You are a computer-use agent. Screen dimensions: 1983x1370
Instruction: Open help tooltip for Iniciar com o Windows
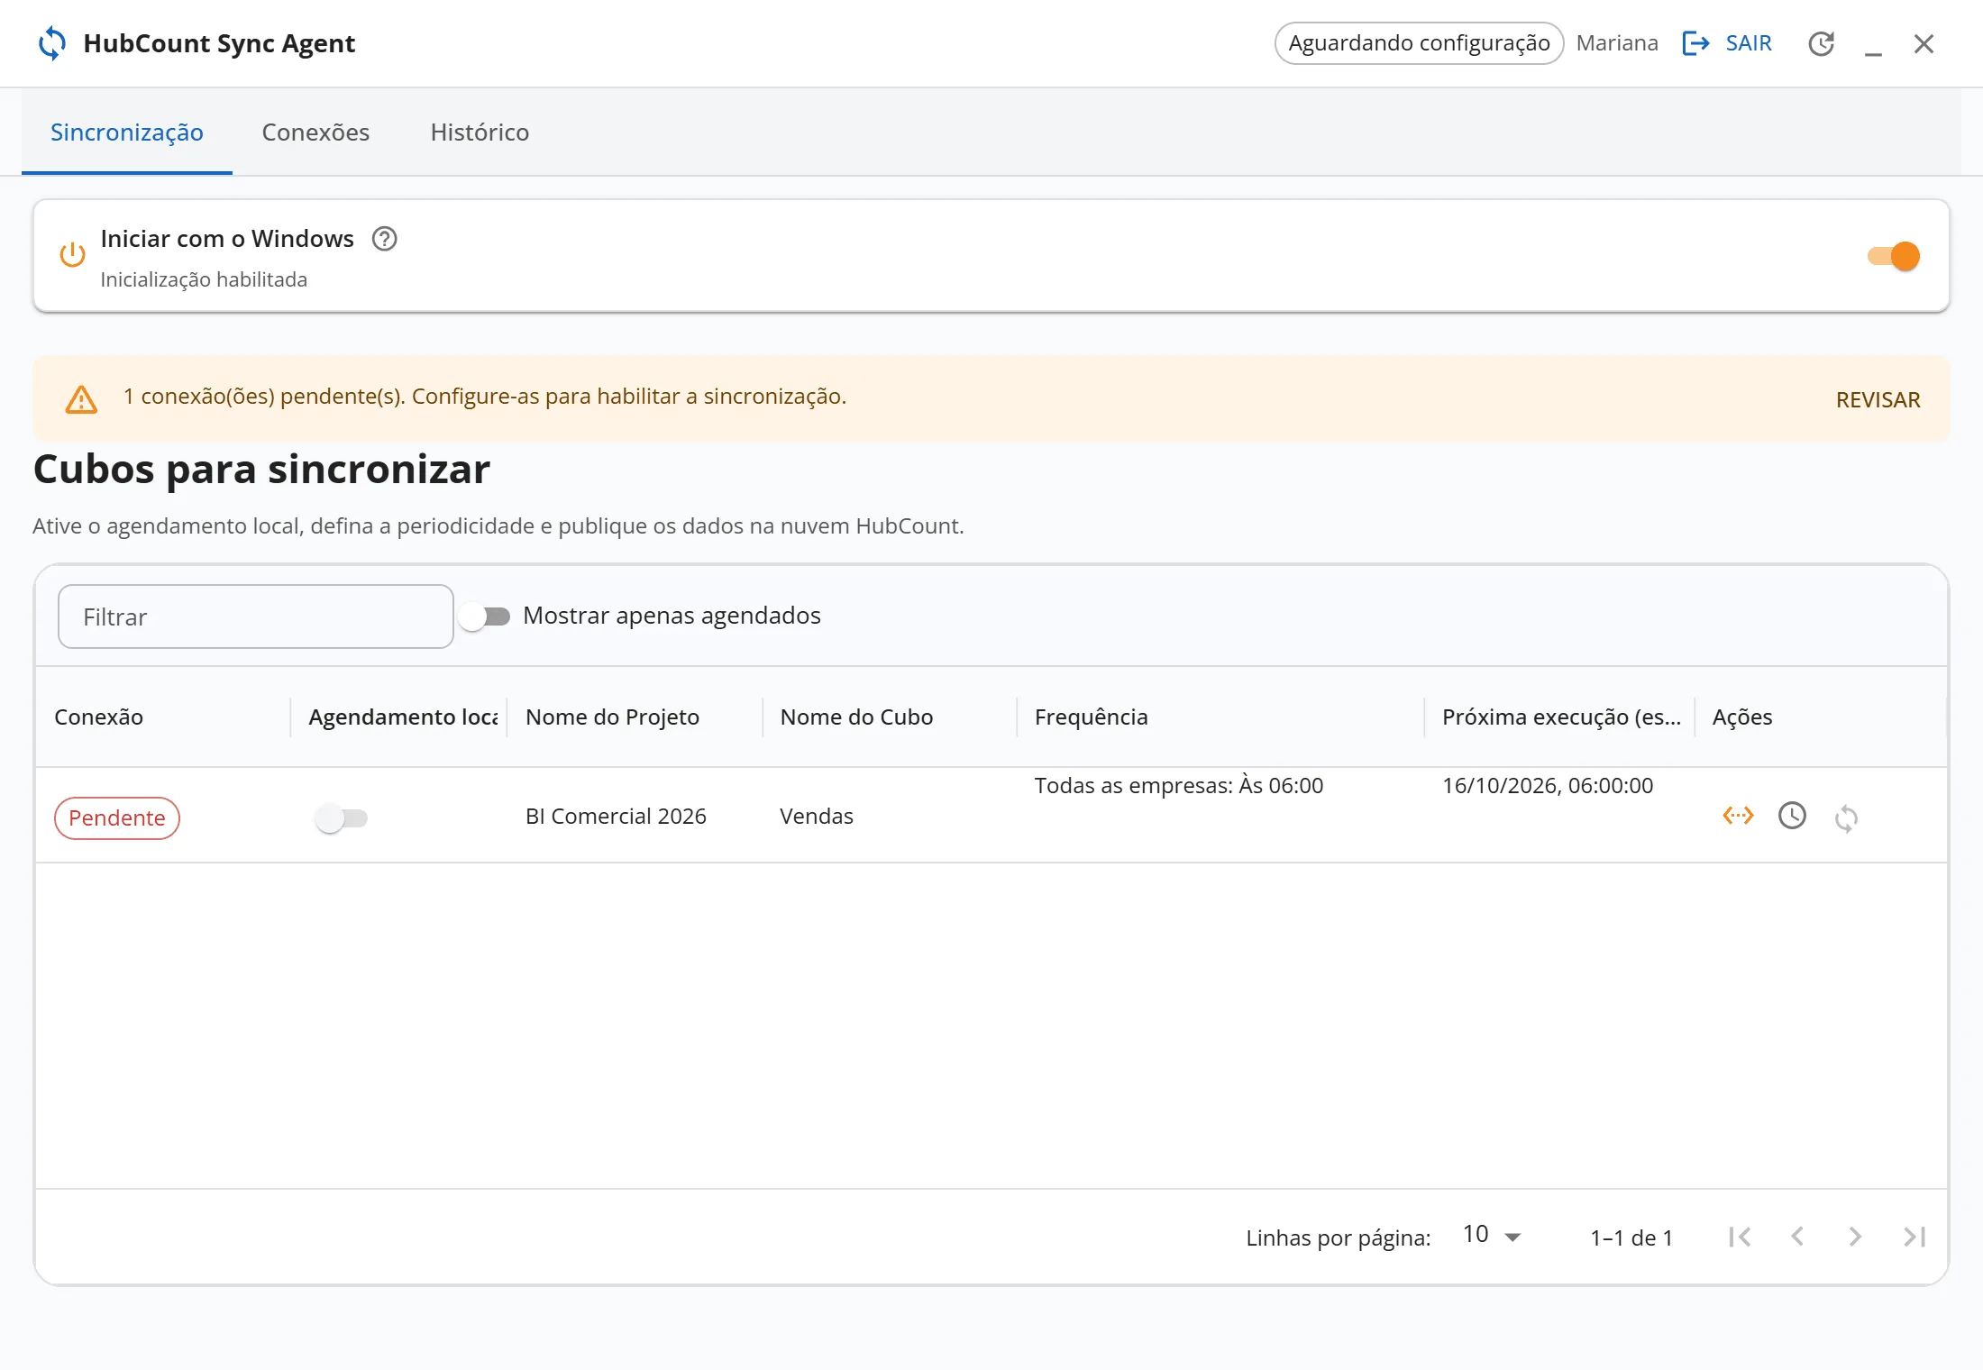click(x=385, y=239)
